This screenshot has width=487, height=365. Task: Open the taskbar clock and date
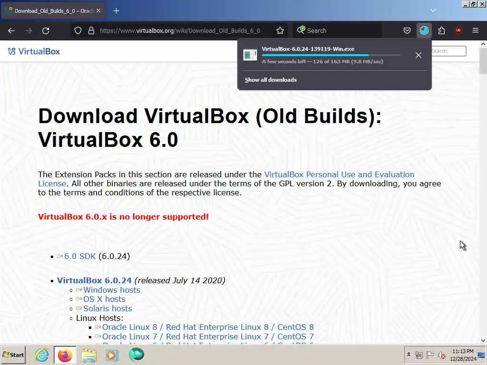point(463,355)
